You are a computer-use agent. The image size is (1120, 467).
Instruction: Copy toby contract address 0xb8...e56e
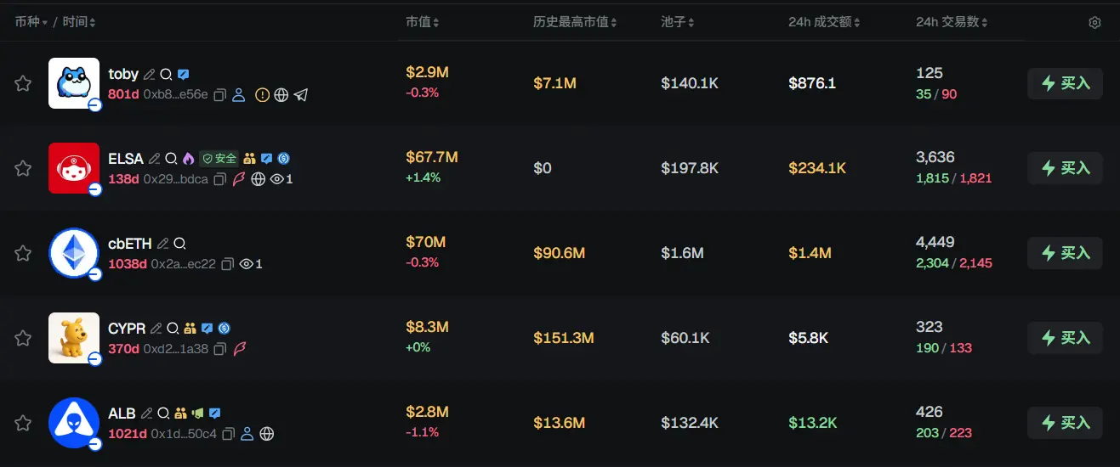point(219,95)
